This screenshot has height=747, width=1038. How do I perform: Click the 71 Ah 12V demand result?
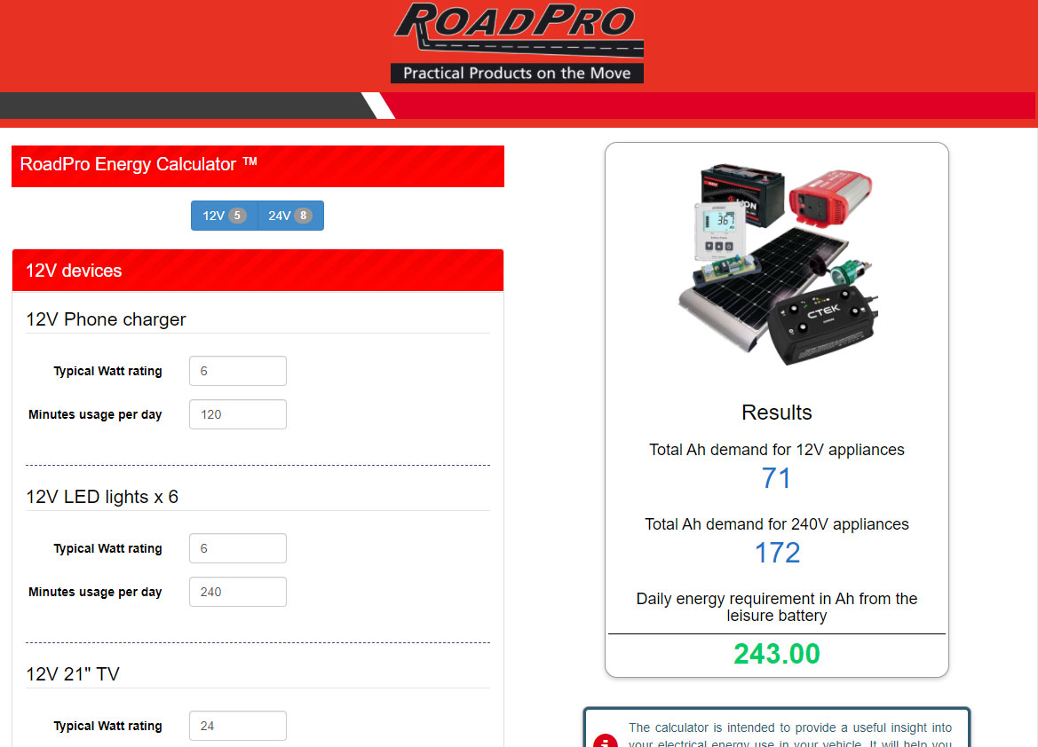[777, 478]
